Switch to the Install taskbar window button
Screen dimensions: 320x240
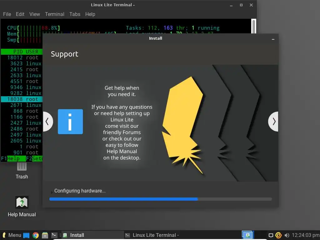pos(92,235)
